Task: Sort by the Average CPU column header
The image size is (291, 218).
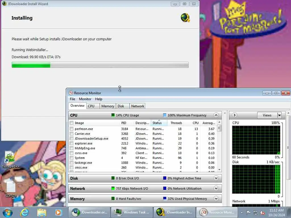Action: click(209, 123)
